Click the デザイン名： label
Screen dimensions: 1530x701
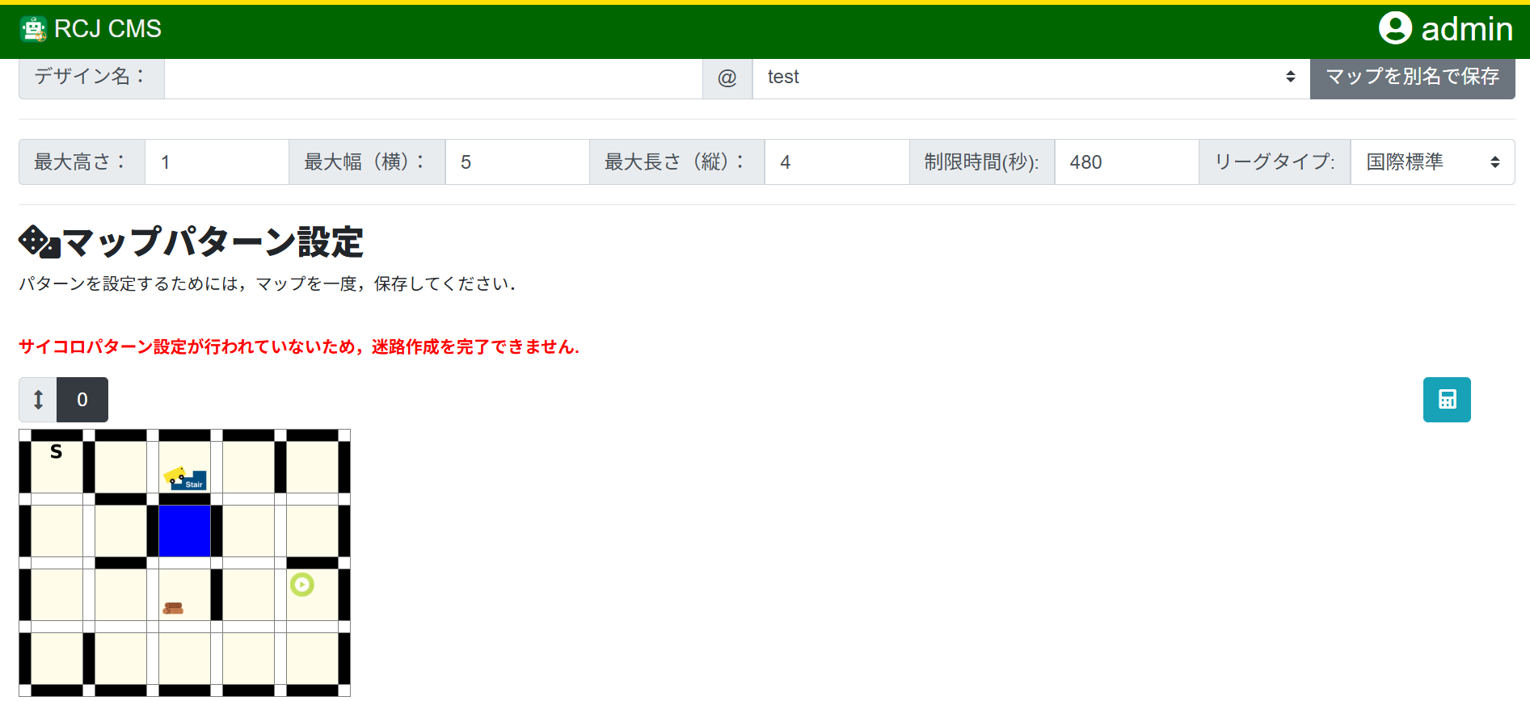pos(91,78)
